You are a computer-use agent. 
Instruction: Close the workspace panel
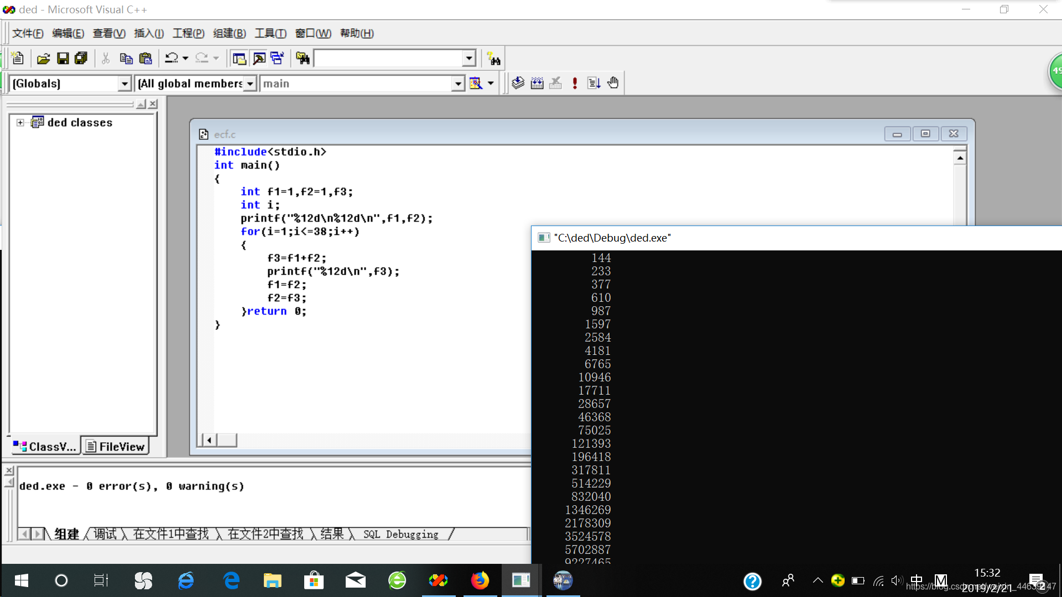153,104
